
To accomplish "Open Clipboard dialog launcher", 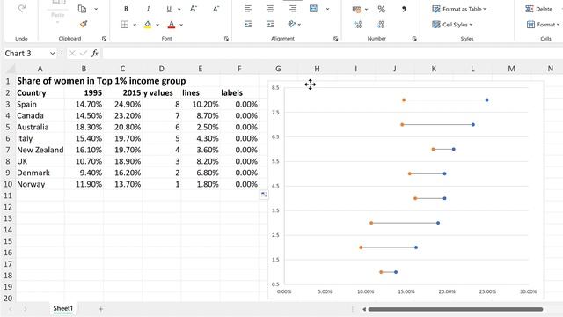I will 104,39.
